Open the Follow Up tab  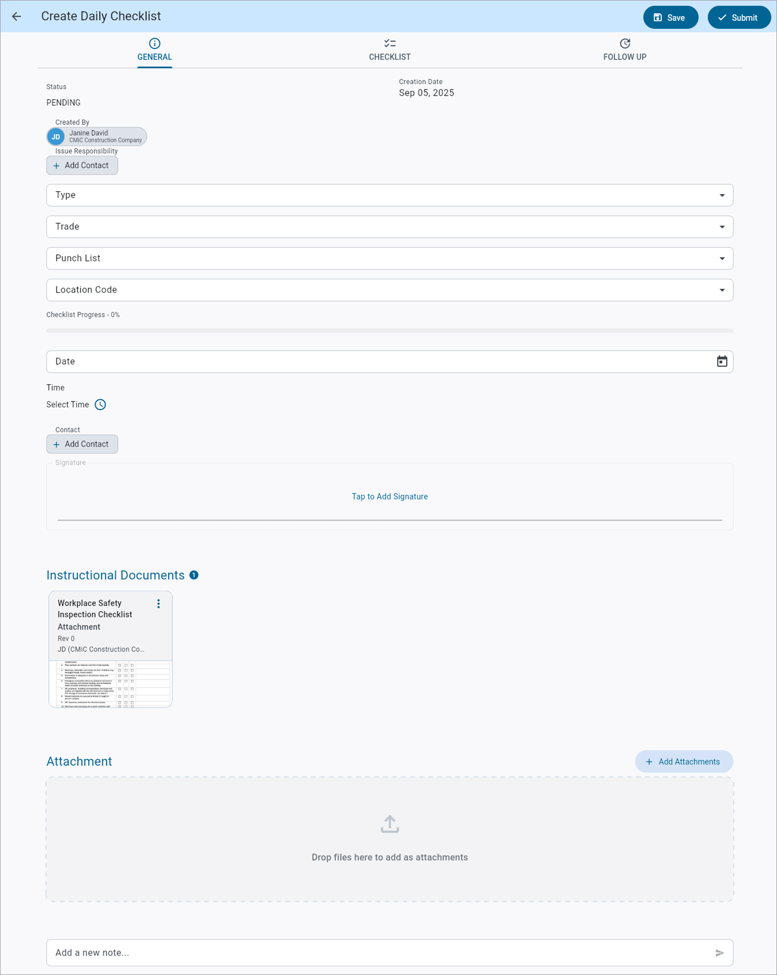tap(624, 50)
